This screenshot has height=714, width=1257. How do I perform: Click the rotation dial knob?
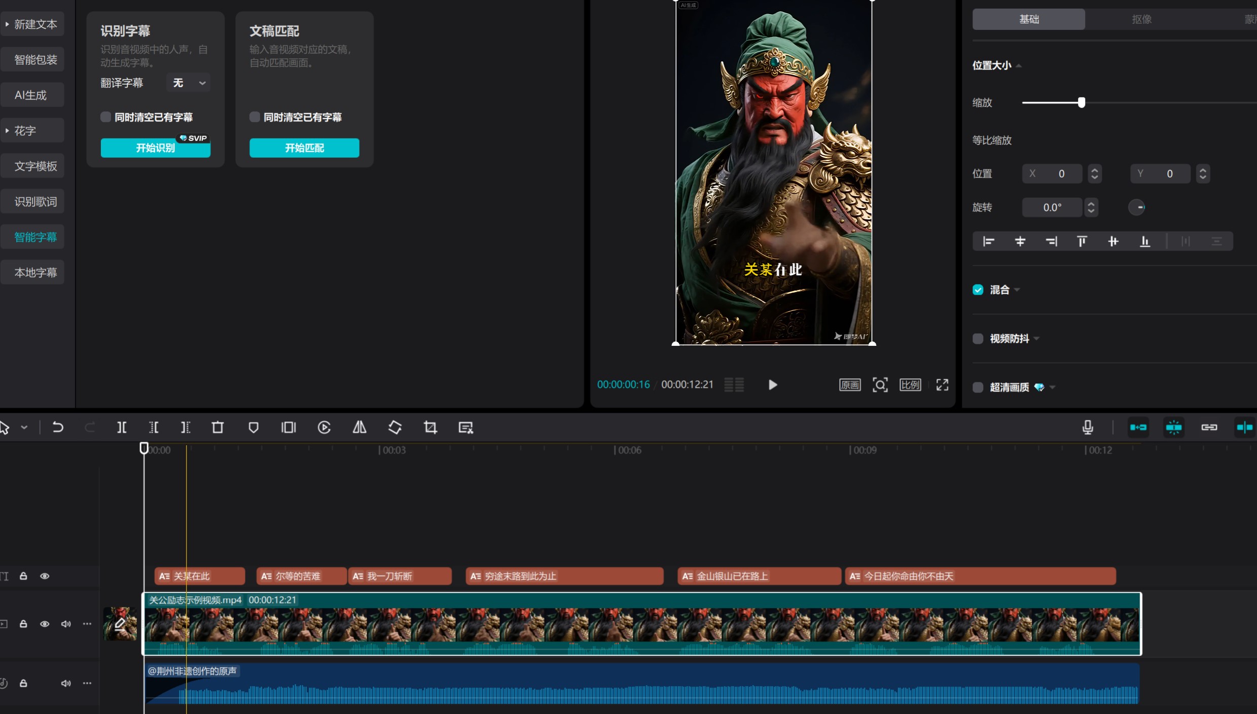[1137, 207]
